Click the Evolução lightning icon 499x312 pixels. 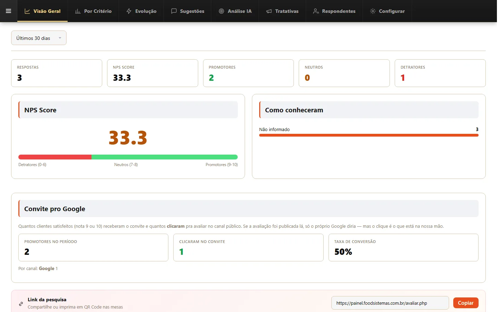coord(129,11)
